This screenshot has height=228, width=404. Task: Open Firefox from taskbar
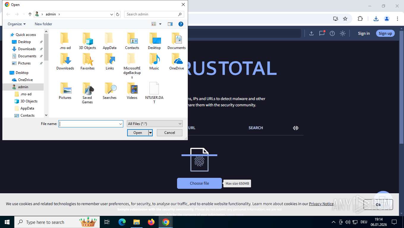coord(151,222)
